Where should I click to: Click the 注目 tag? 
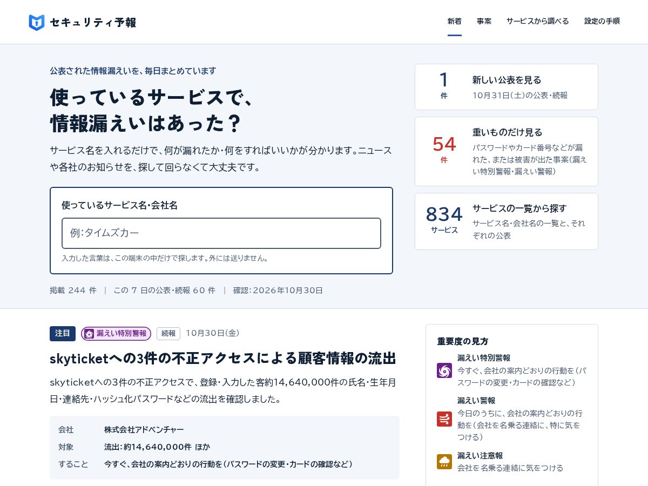pos(63,334)
